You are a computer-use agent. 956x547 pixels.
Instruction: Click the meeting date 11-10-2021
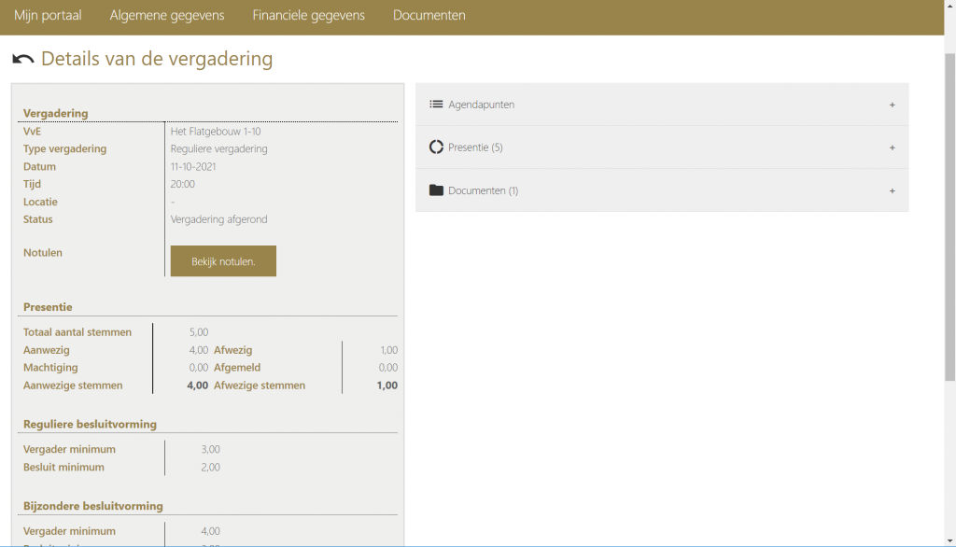click(x=193, y=166)
